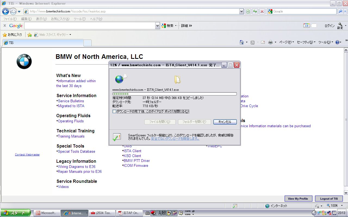Click the compatibility view icon beside address bar
This screenshot has width=348, height=217.
248,11
